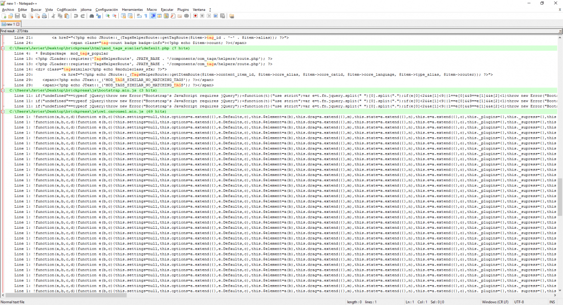Collapse the mod_tags_similar default.php results
Viewport: 563px width, 305px height.
(x=3, y=48)
